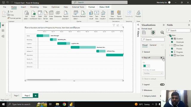Open the Days off Fill color picker
Viewport: 191px width, 107px height.
point(146,66)
